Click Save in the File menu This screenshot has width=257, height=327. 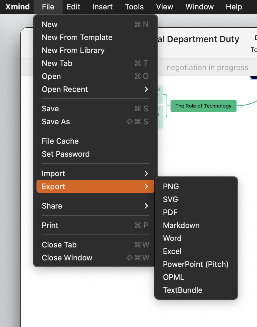[x=95, y=109]
